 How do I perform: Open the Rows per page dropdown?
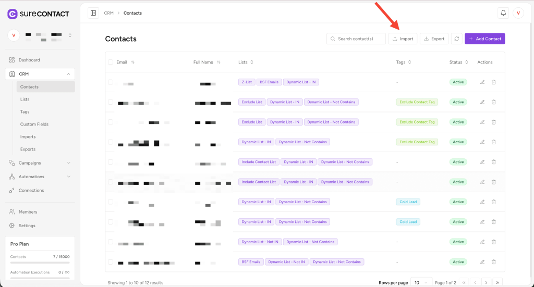(x=421, y=282)
